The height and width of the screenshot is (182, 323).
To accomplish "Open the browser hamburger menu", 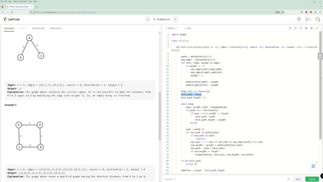I will click(320, 12).
